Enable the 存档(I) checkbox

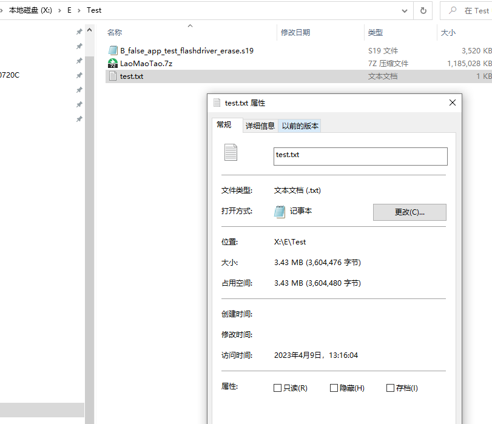[391, 388]
